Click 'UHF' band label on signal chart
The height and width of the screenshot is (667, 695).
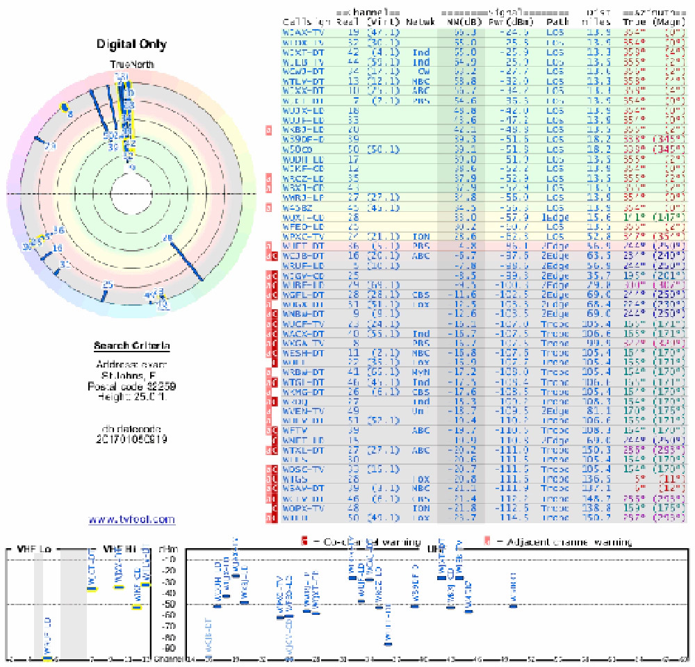tap(435, 549)
